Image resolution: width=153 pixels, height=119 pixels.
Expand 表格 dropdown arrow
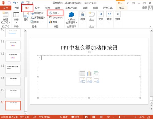tap(16, 22)
